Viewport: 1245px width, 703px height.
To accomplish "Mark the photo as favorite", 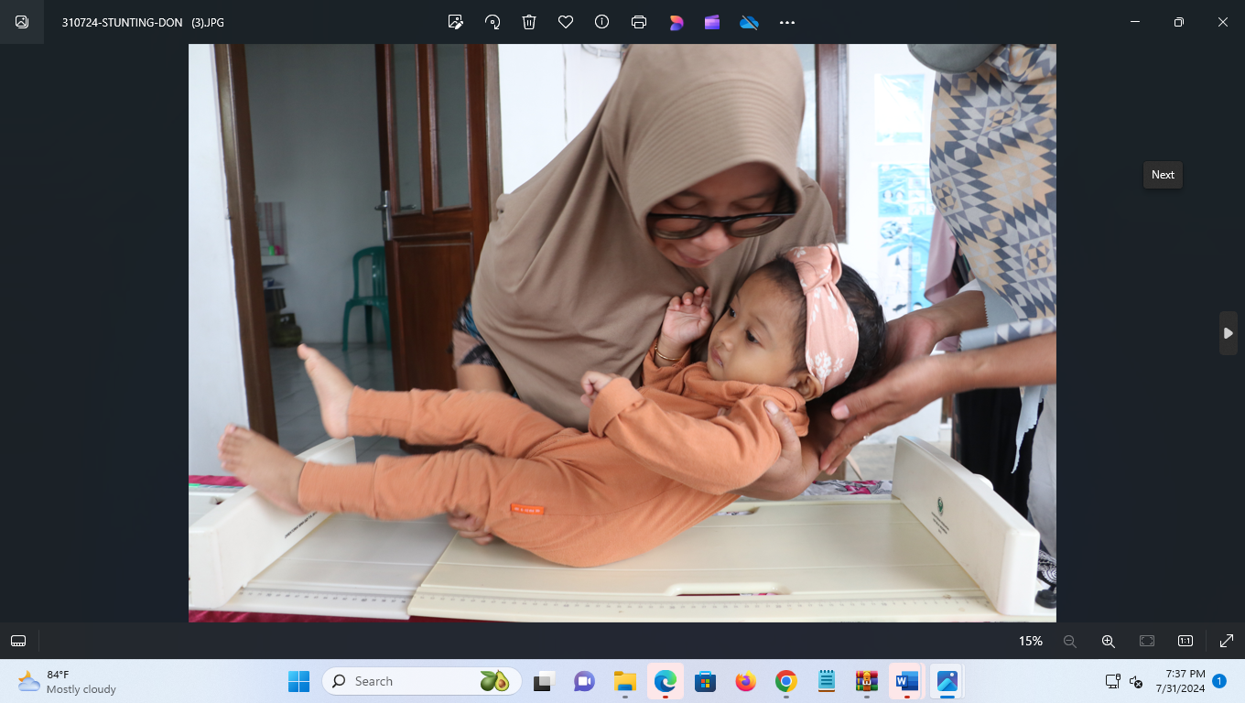I will (x=565, y=22).
